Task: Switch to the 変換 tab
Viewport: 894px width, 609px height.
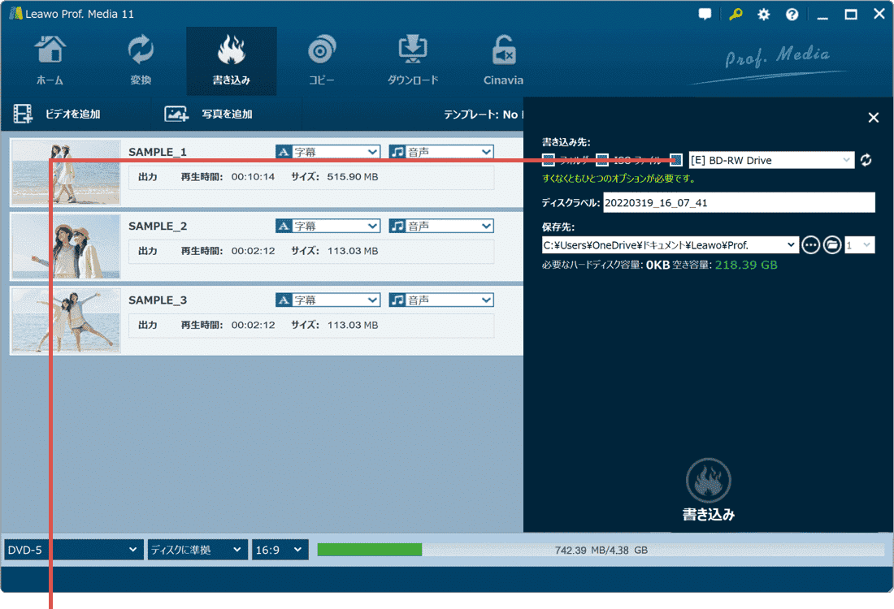Action: 141,61
